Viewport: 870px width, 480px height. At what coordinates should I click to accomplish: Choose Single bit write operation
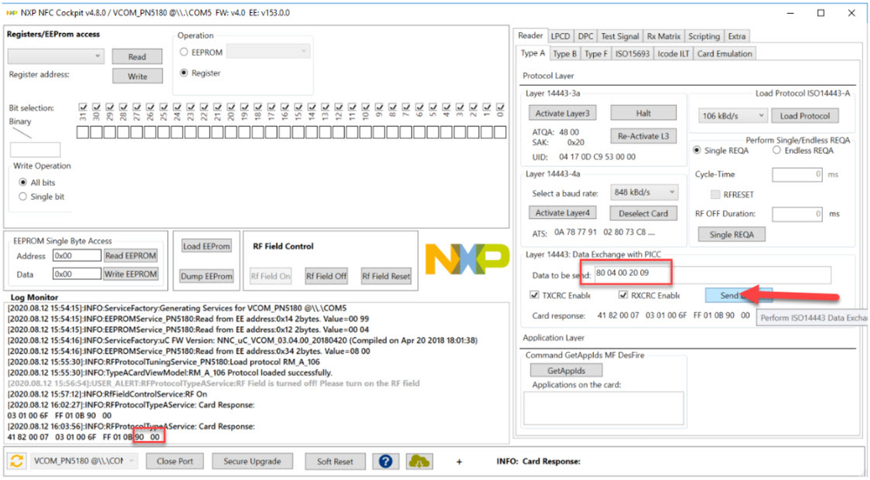point(23,197)
